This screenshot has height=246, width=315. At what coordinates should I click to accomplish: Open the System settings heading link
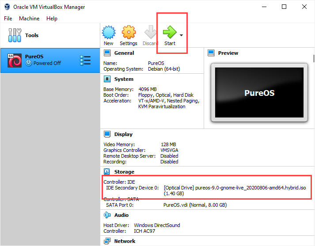coord(124,79)
